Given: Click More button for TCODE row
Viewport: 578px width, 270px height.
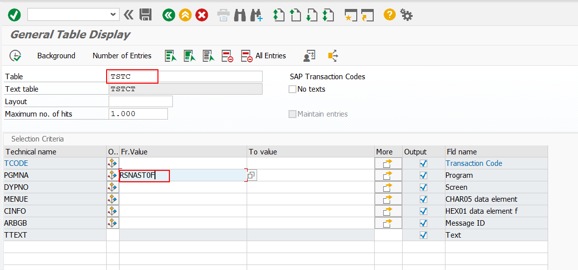Looking at the screenshot, I should tap(388, 163).
